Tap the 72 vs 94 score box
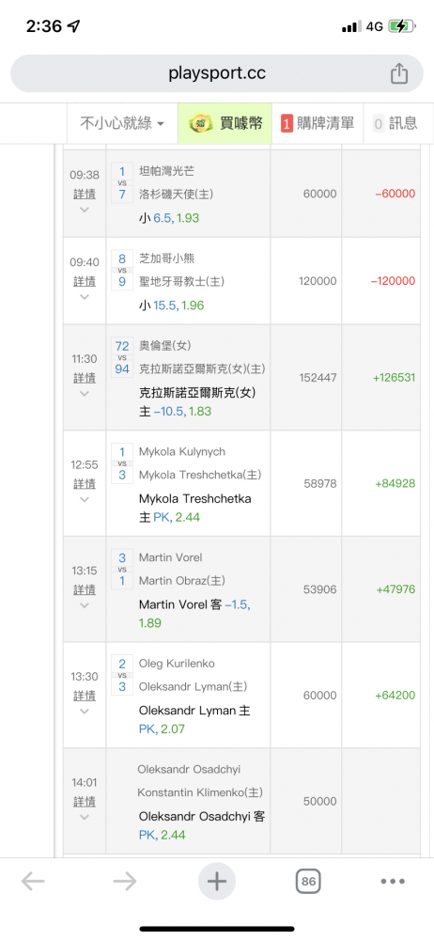434x940 pixels. pos(122,357)
